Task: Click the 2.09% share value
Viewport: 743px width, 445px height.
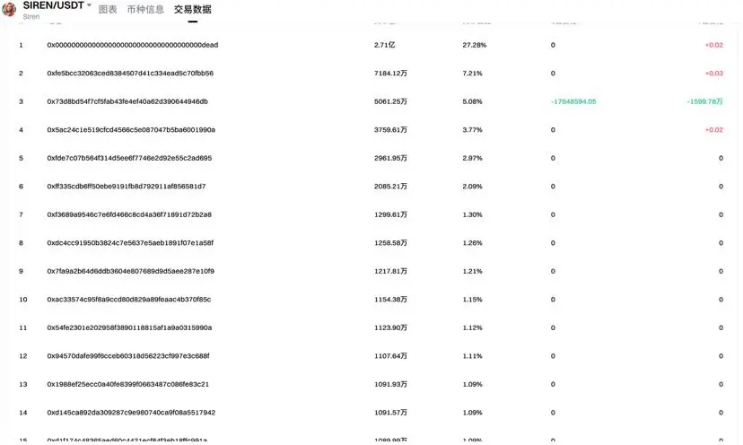Action: click(472, 187)
